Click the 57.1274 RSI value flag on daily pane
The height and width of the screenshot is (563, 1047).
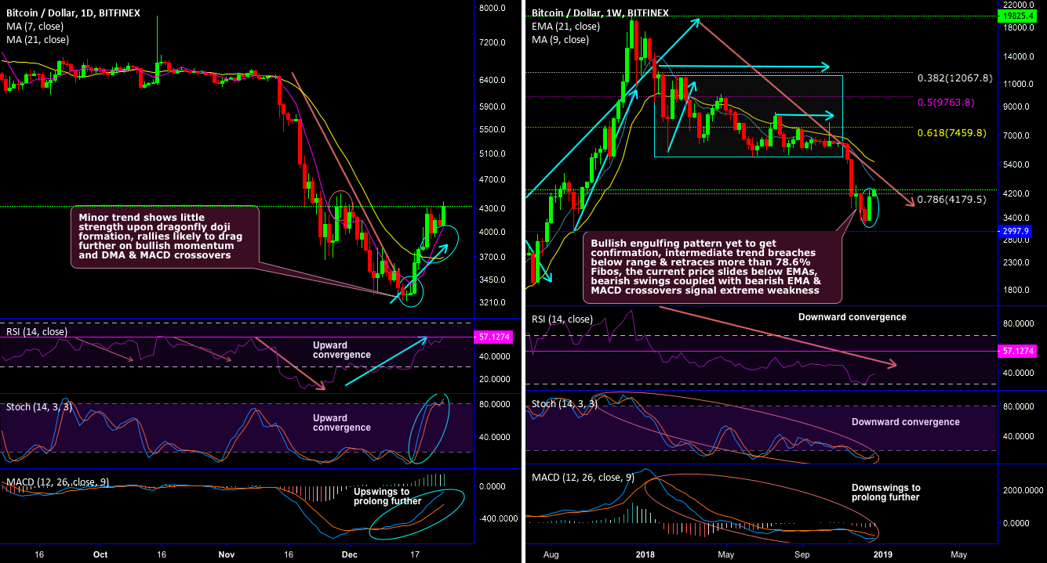pyautogui.click(x=493, y=338)
